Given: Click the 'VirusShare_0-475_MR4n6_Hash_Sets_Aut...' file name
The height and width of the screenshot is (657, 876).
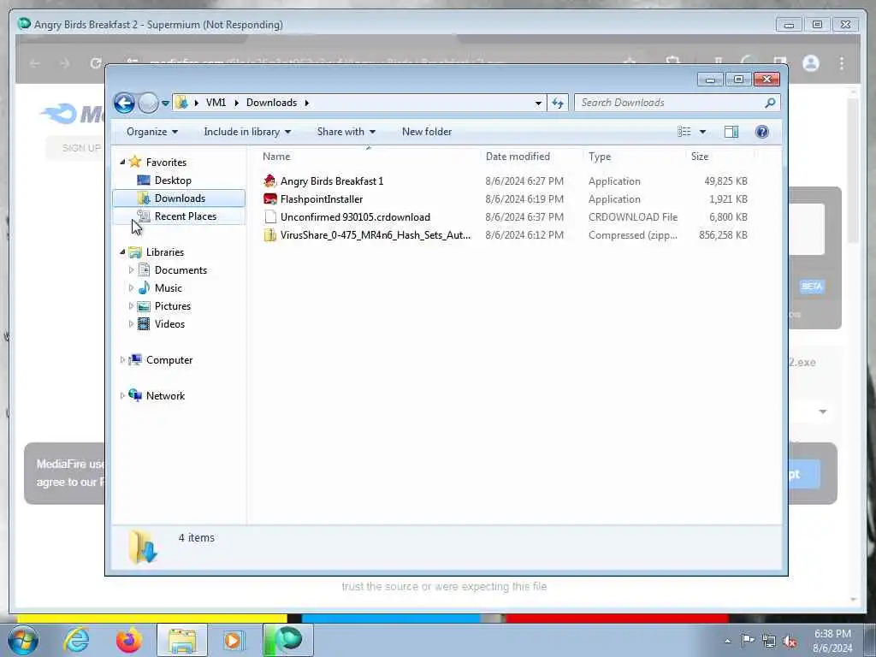Looking at the screenshot, I should coord(376,235).
